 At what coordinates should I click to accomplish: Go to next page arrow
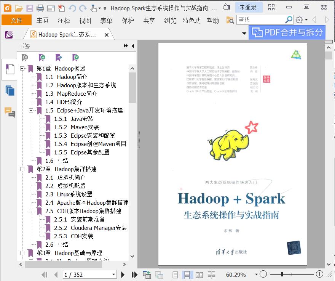123,275
